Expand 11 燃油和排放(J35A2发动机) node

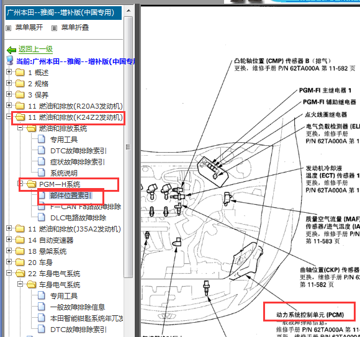9,228
